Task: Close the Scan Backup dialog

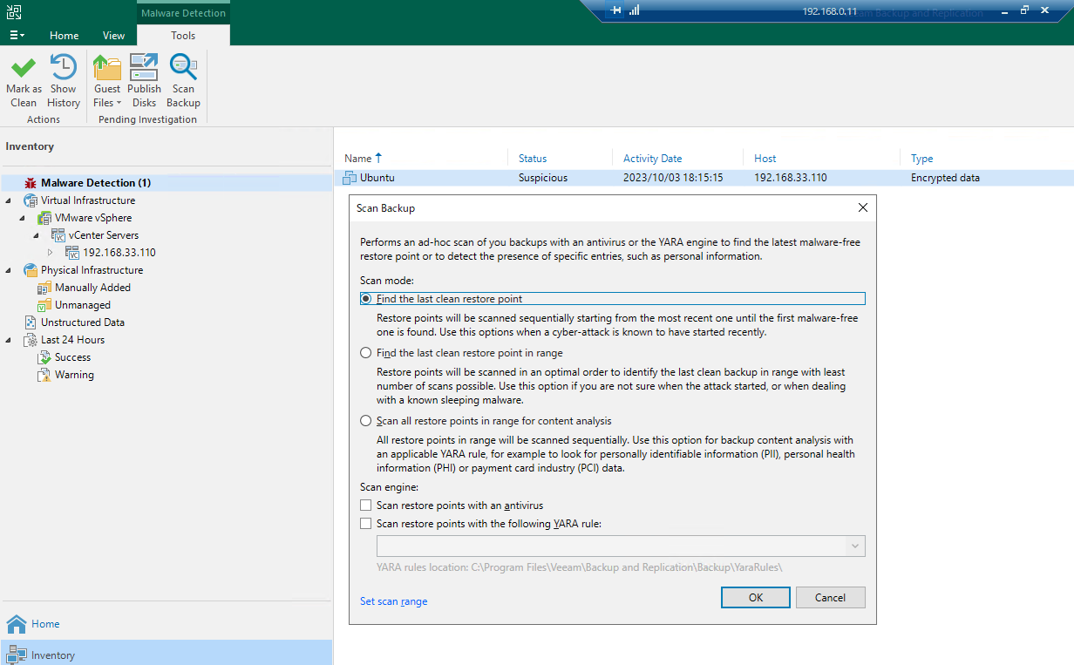Action: tap(863, 208)
